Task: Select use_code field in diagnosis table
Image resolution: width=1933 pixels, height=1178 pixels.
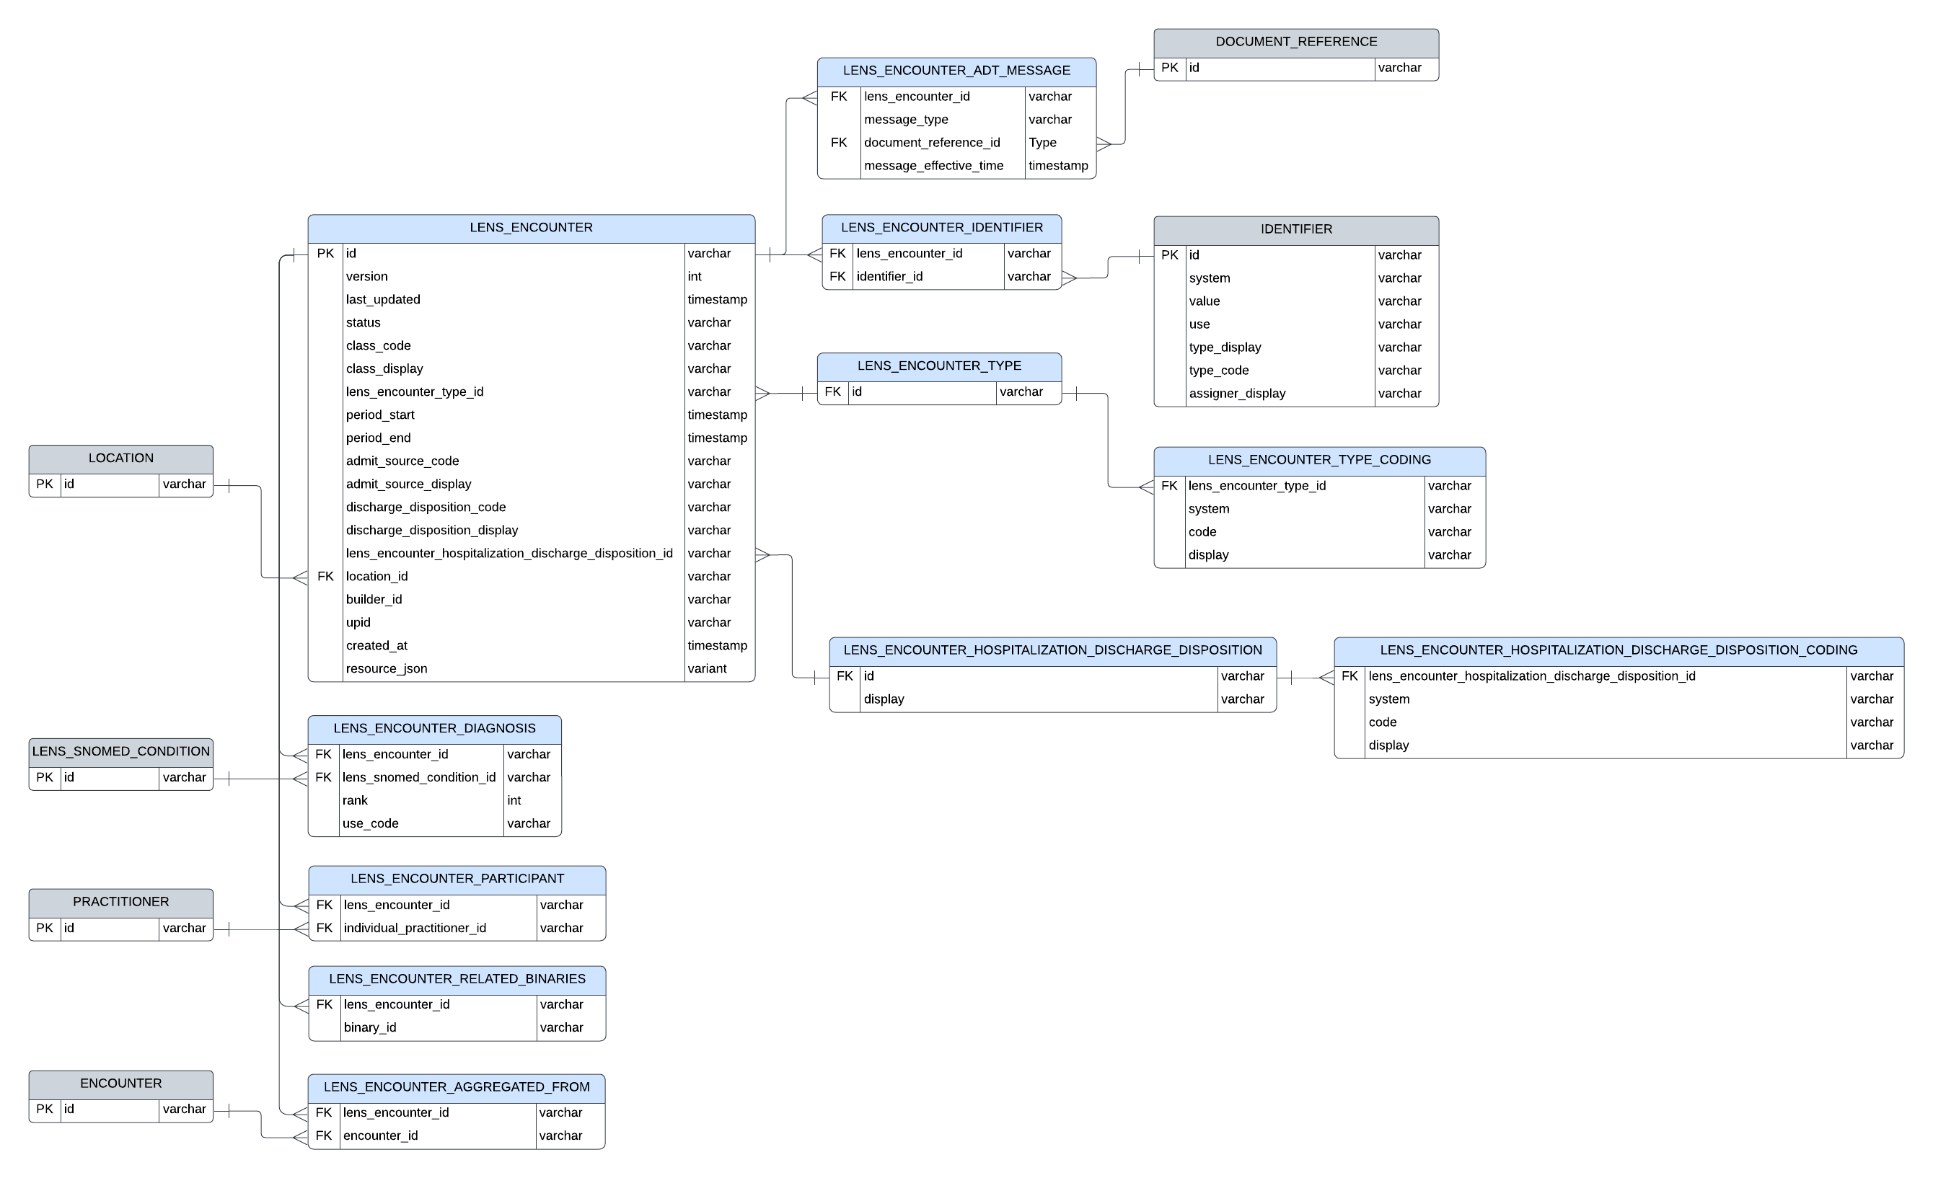Action: 370,823
